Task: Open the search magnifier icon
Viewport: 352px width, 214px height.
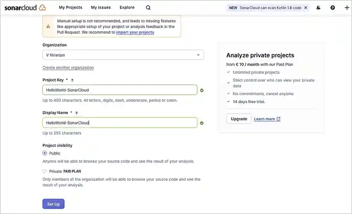Action: pyautogui.click(x=148, y=8)
